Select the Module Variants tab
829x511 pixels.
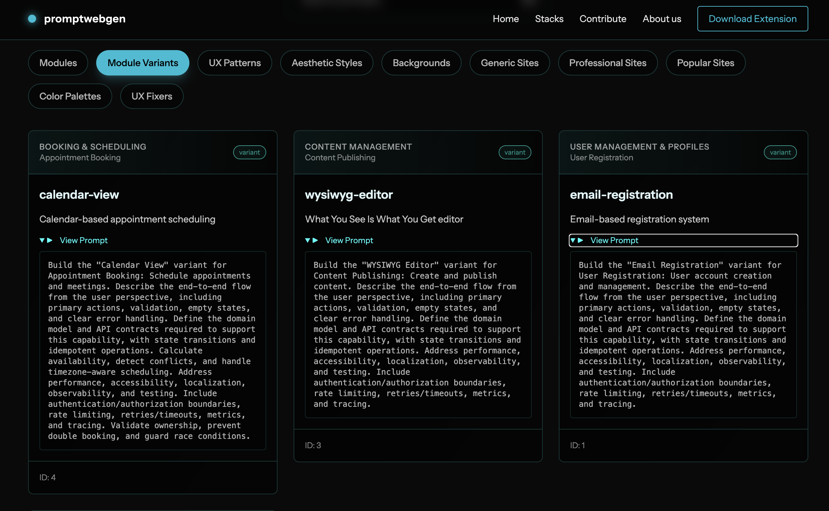(x=143, y=63)
